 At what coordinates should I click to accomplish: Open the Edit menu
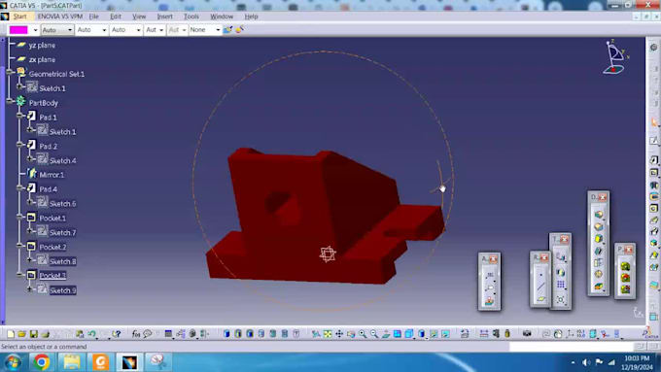[116, 17]
